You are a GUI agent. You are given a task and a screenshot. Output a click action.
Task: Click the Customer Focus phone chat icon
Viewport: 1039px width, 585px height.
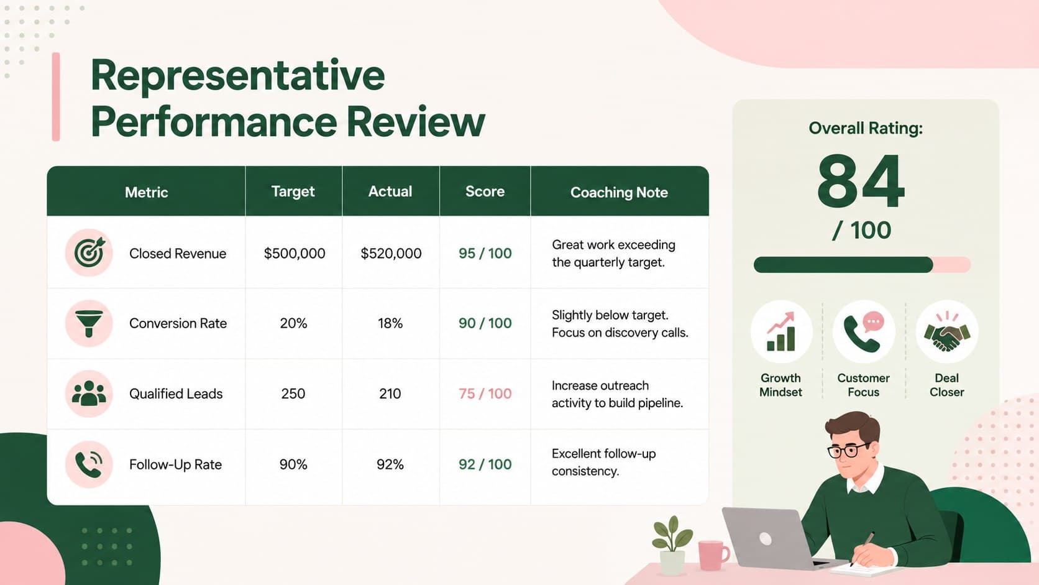(x=864, y=332)
